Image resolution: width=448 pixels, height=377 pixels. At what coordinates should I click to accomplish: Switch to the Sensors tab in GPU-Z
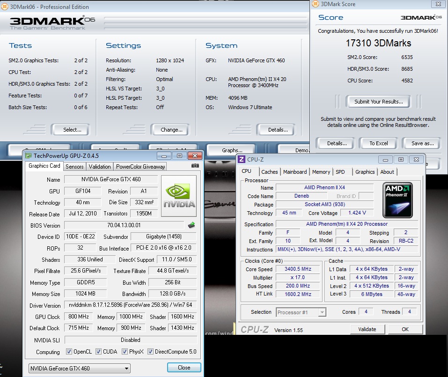pos(74,167)
